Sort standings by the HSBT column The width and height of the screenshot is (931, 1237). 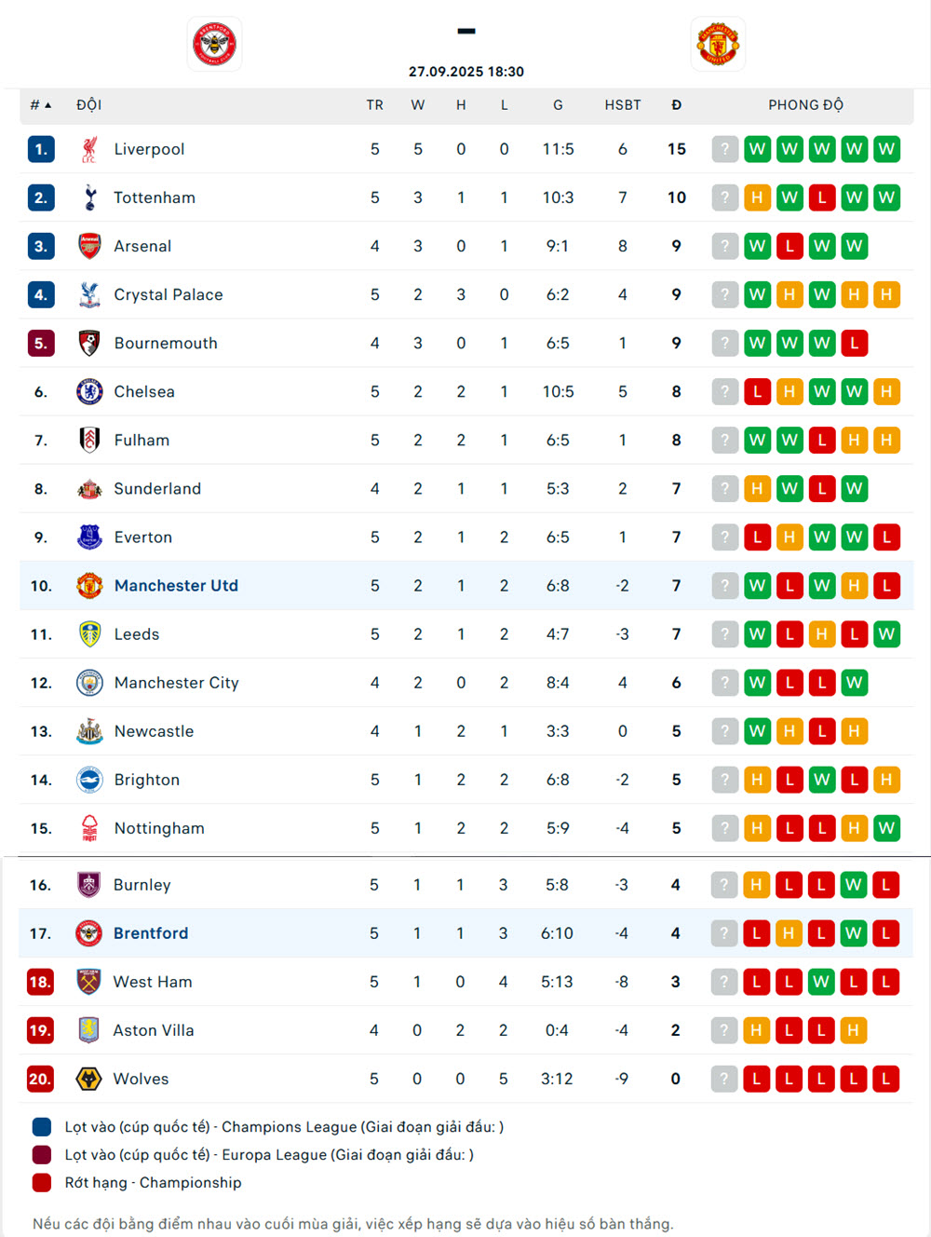click(x=623, y=105)
